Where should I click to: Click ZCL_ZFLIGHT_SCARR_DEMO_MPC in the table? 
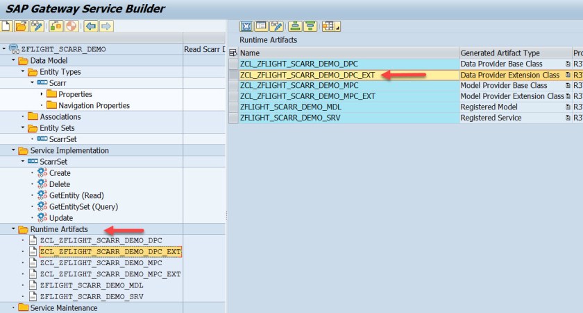click(x=348, y=85)
